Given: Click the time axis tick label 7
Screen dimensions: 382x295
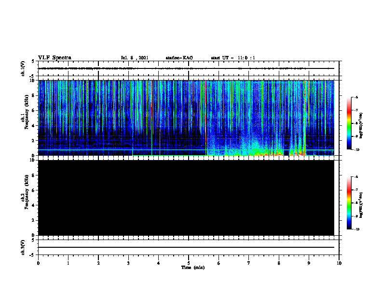Looking at the screenshot, I should (249, 263).
